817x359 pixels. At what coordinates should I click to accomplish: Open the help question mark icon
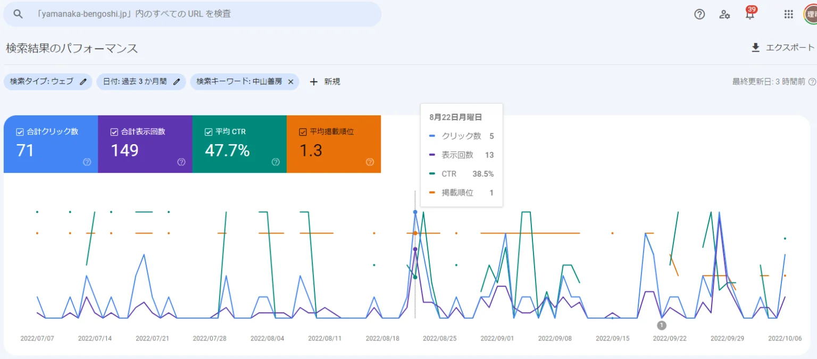click(x=699, y=14)
